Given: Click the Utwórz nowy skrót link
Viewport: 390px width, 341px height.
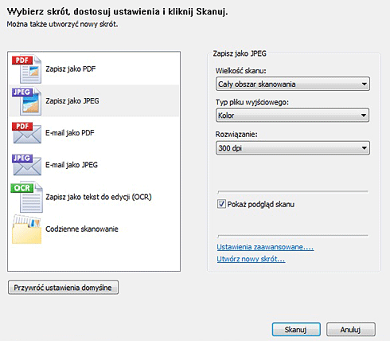Looking at the screenshot, I should point(251,259).
